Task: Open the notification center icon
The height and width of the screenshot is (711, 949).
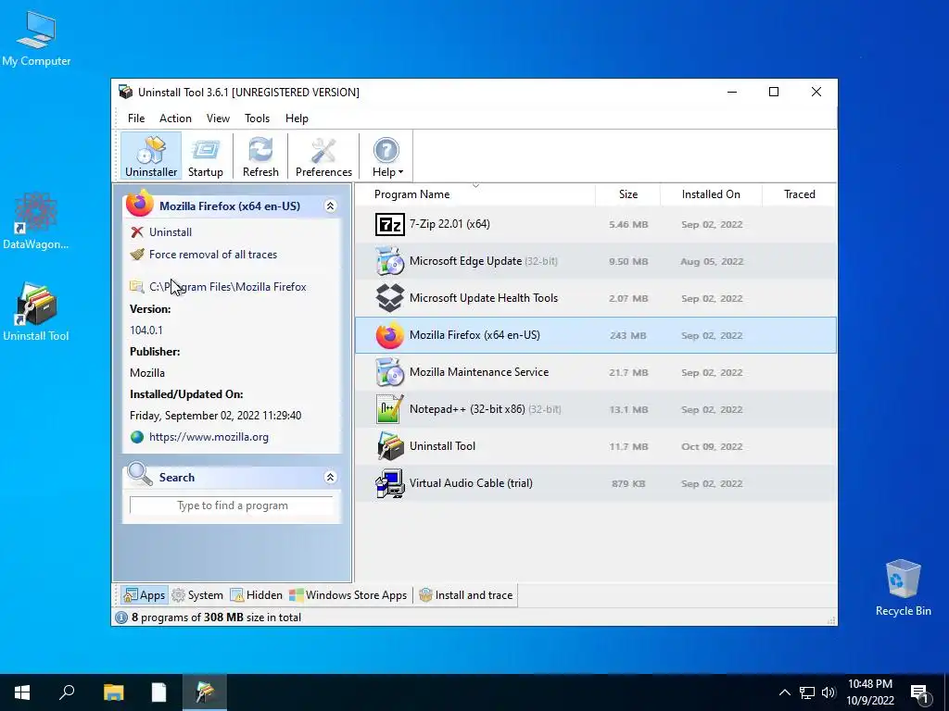Action: tap(919, 693)
